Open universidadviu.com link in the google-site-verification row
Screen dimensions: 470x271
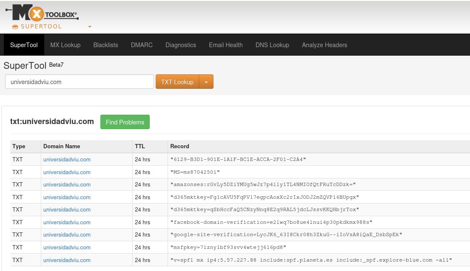pos(67,234)
